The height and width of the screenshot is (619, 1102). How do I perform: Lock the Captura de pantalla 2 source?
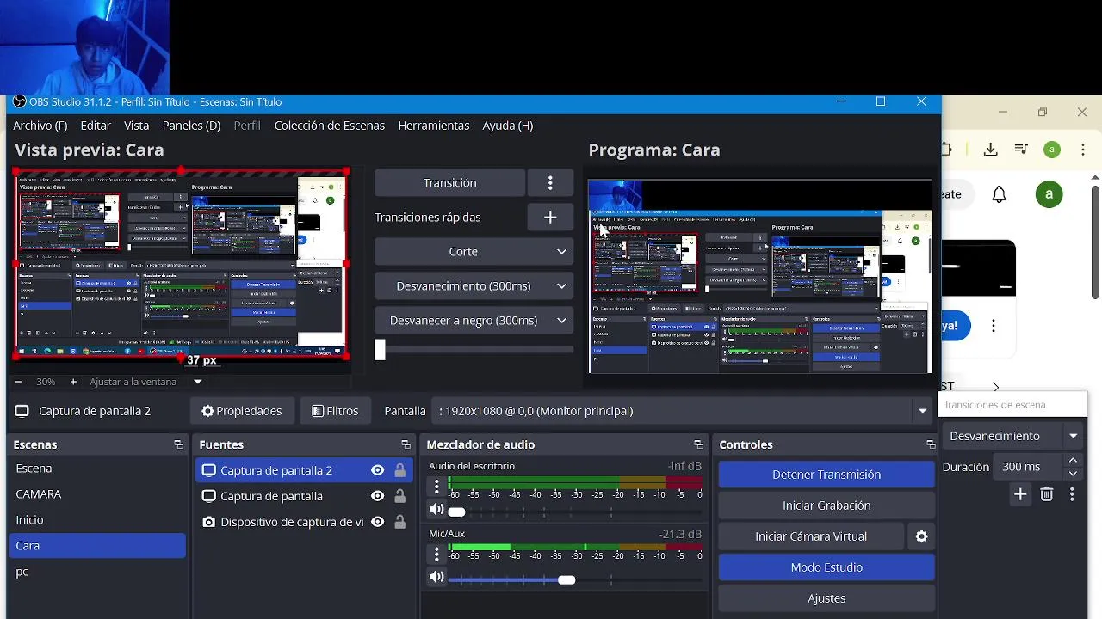(399, 470)
